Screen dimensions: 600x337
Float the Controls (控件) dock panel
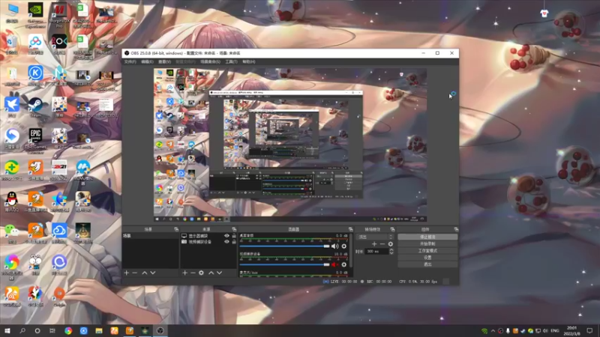point(456,229)
